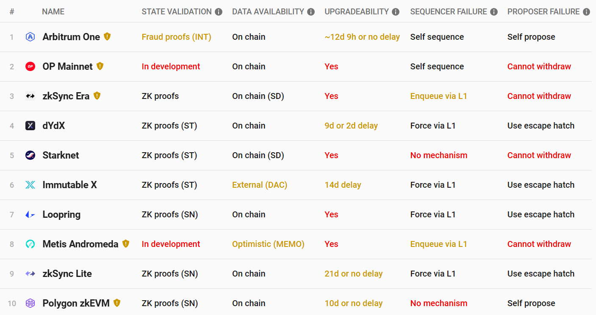Open the Loopring project link
596x315 pixels.
pos(61,214)
